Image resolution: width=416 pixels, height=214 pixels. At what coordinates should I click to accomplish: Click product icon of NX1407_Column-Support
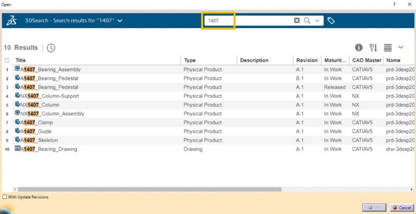click(18, 95)
